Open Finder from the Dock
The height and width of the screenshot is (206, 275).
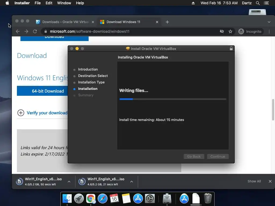tap(67, 198)
